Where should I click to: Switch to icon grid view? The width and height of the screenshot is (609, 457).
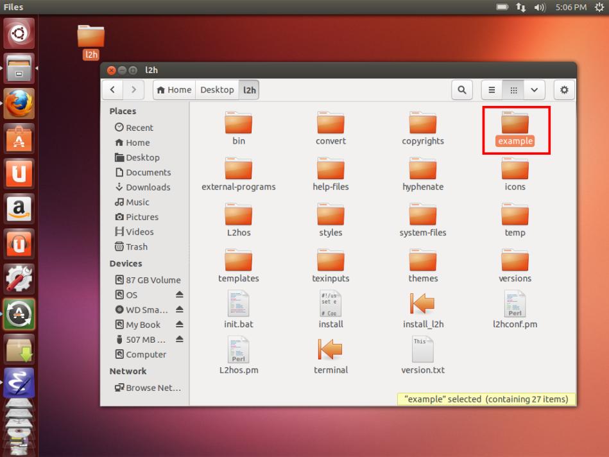(x=513, y=91)
